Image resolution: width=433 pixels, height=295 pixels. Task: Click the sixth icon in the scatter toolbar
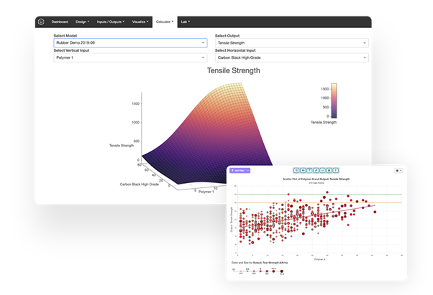329,171
